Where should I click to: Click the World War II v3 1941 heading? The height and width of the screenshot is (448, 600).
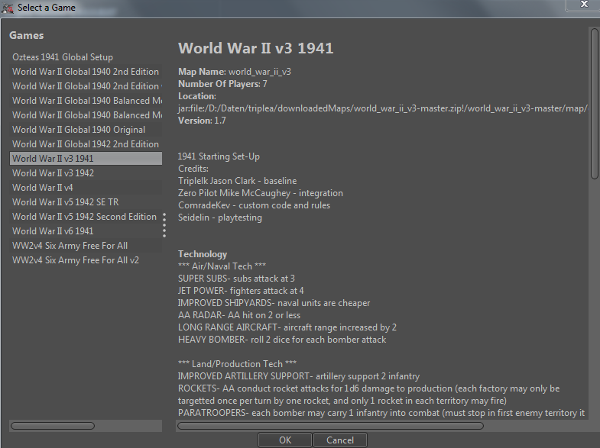pos(256,48)
